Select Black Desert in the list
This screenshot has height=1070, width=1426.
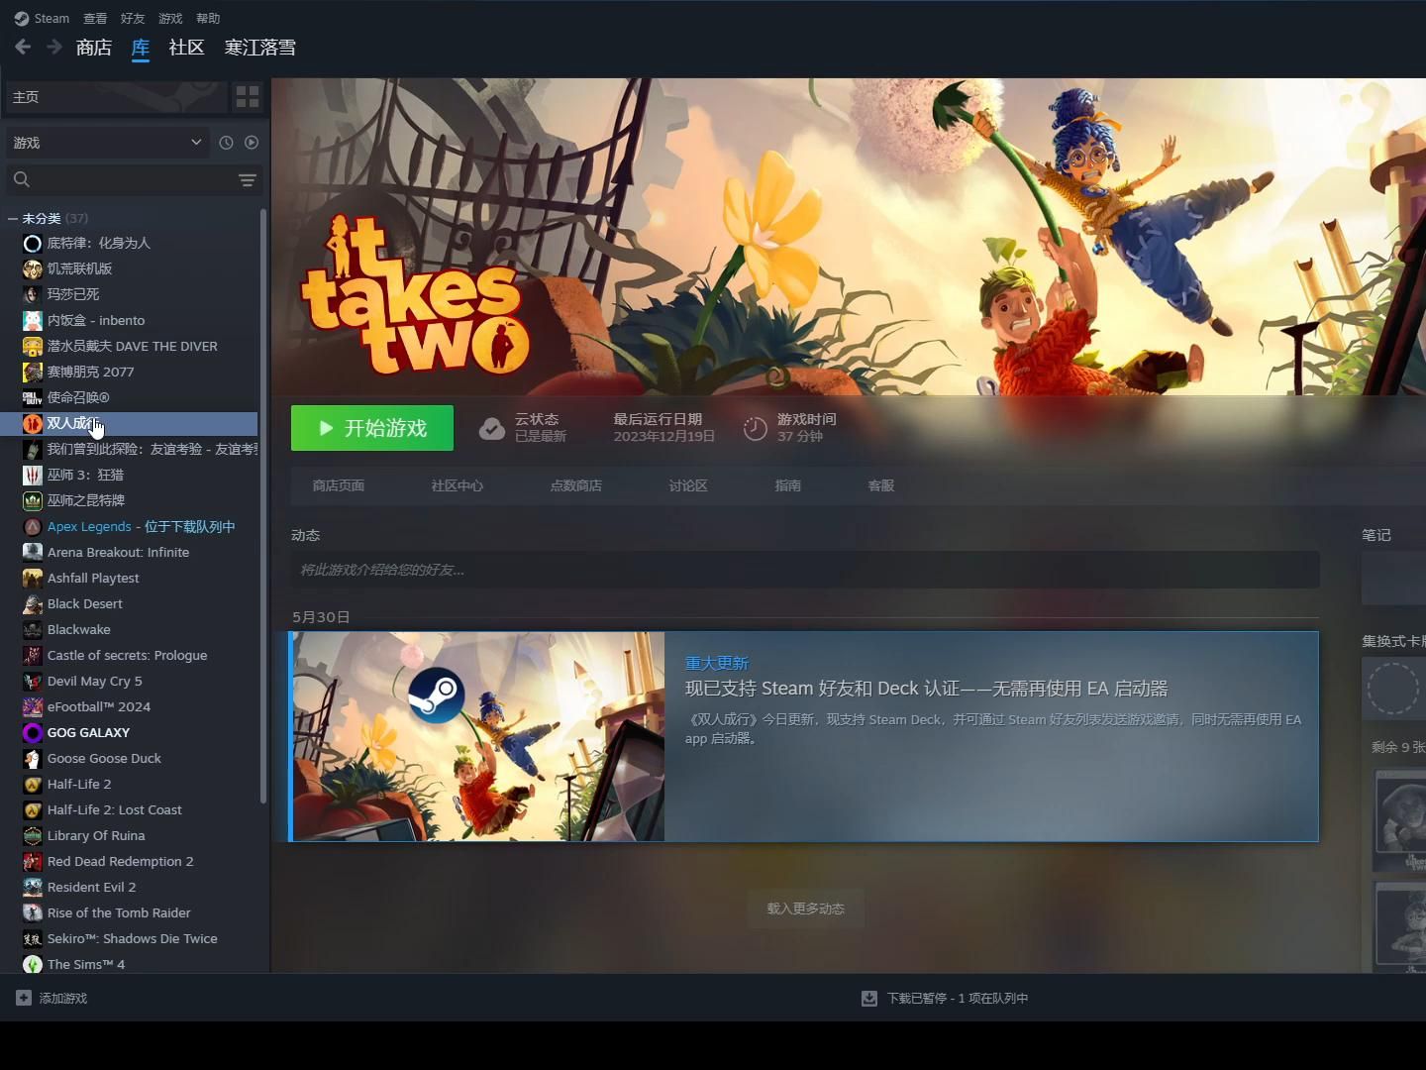coord(85,603)
